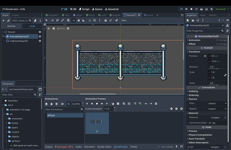Screen dimensions: 231x150
Task: Stop animation playback in SpriteFrames
Action: coord(97,104)
